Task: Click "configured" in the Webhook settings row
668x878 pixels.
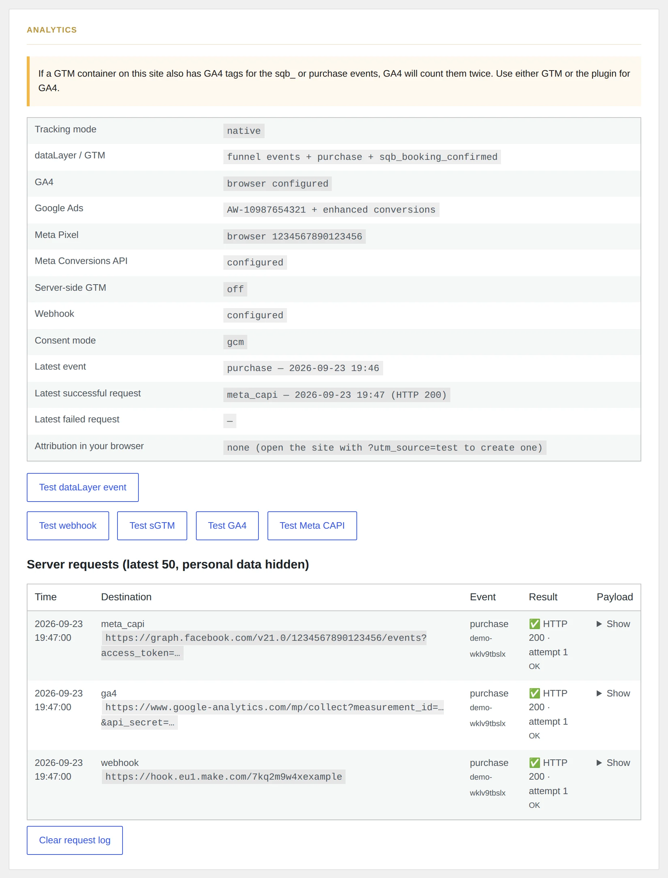Action: (255, 315)
